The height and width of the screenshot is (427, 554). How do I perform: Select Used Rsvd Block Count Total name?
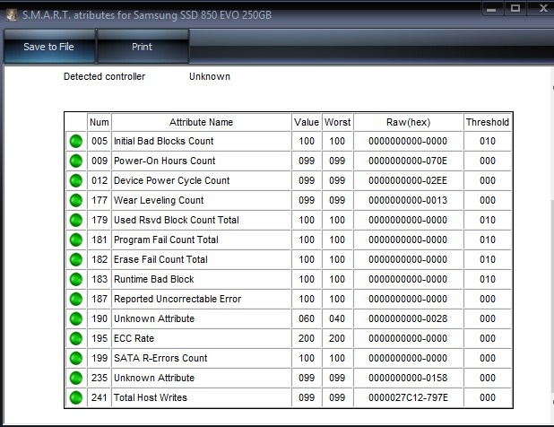click(x=177, y=220)
